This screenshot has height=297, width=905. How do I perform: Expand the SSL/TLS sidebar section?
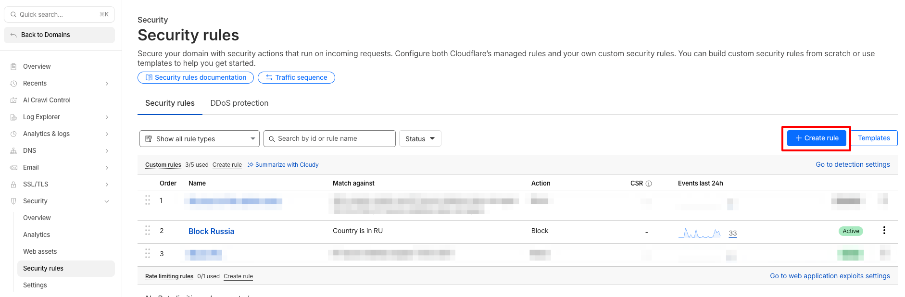click(x=107, y=185)
